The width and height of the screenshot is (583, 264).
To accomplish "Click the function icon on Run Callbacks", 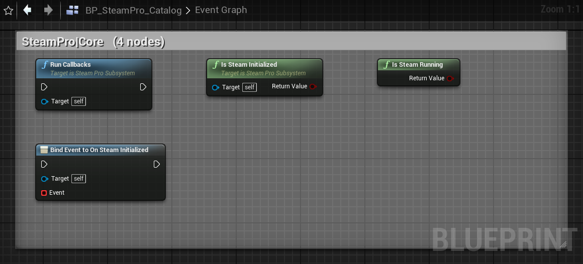I will (44, 65).
